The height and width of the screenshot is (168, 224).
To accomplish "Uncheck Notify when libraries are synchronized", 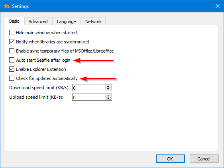I will [12, 42].
